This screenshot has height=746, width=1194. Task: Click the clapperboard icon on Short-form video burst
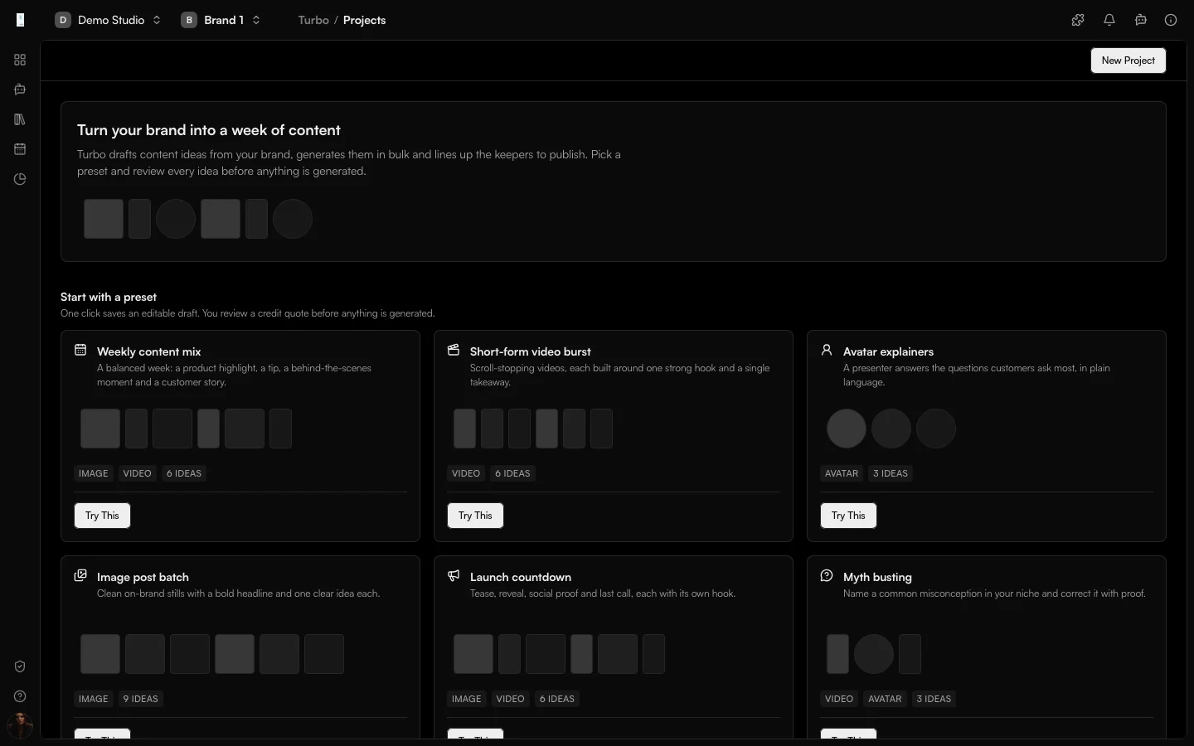tap(454, 350)
